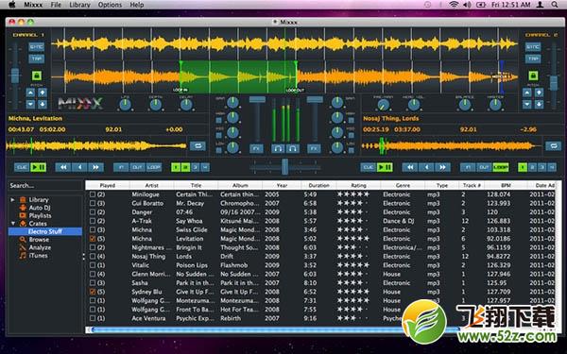
Task: Click the fast rewind button on deck 1
Action: coord(63,167)
